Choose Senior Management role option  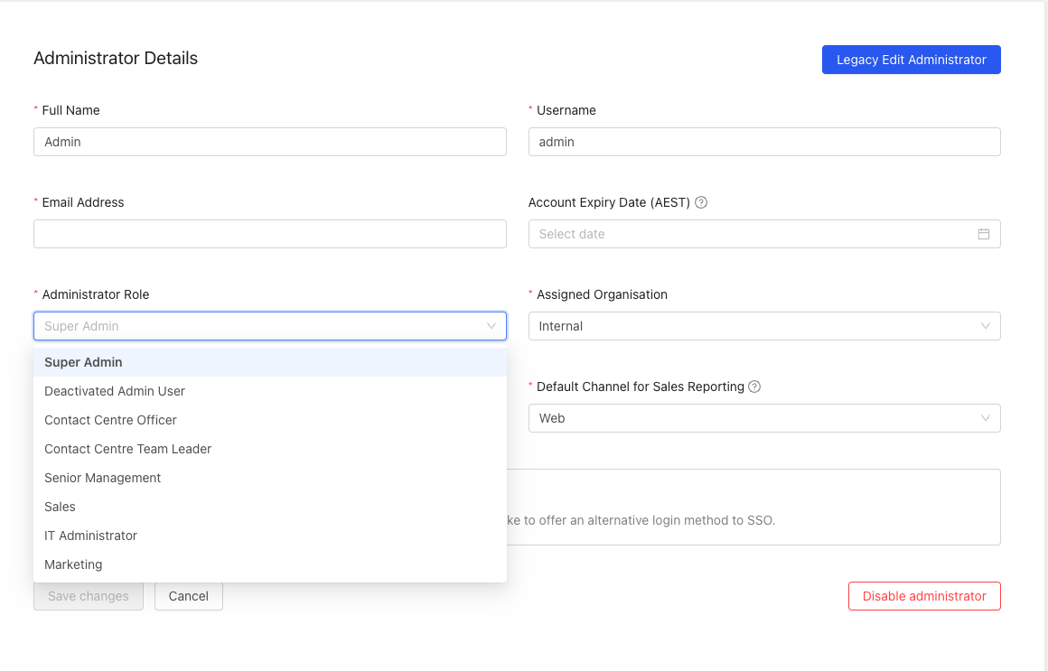[x=102, y=478]
